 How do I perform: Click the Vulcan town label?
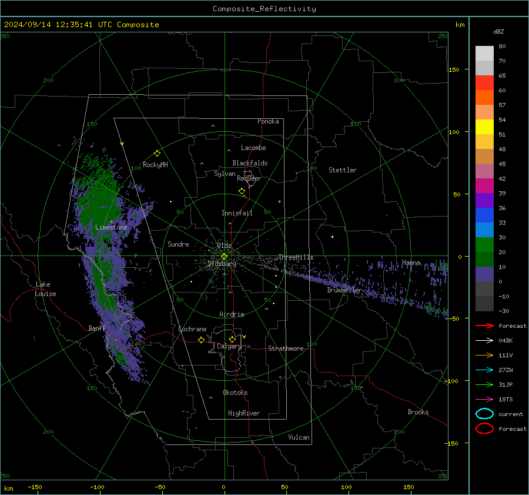point(299,437)
